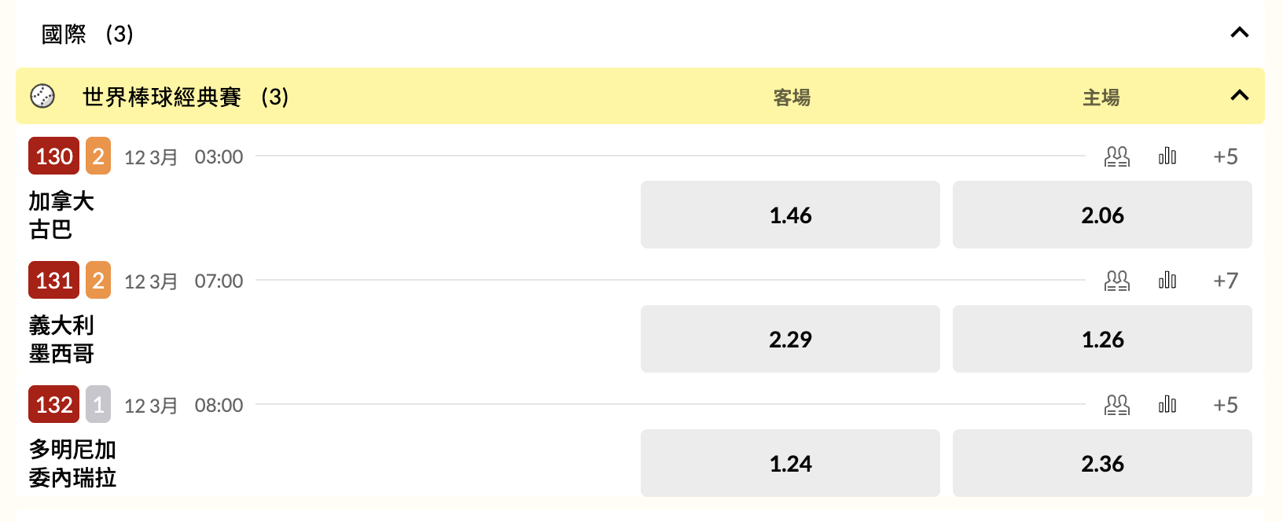Bet on away odds 1.24 for 多明尼加
Viewport: 1283px width, 522px height.
click(790, 463)
